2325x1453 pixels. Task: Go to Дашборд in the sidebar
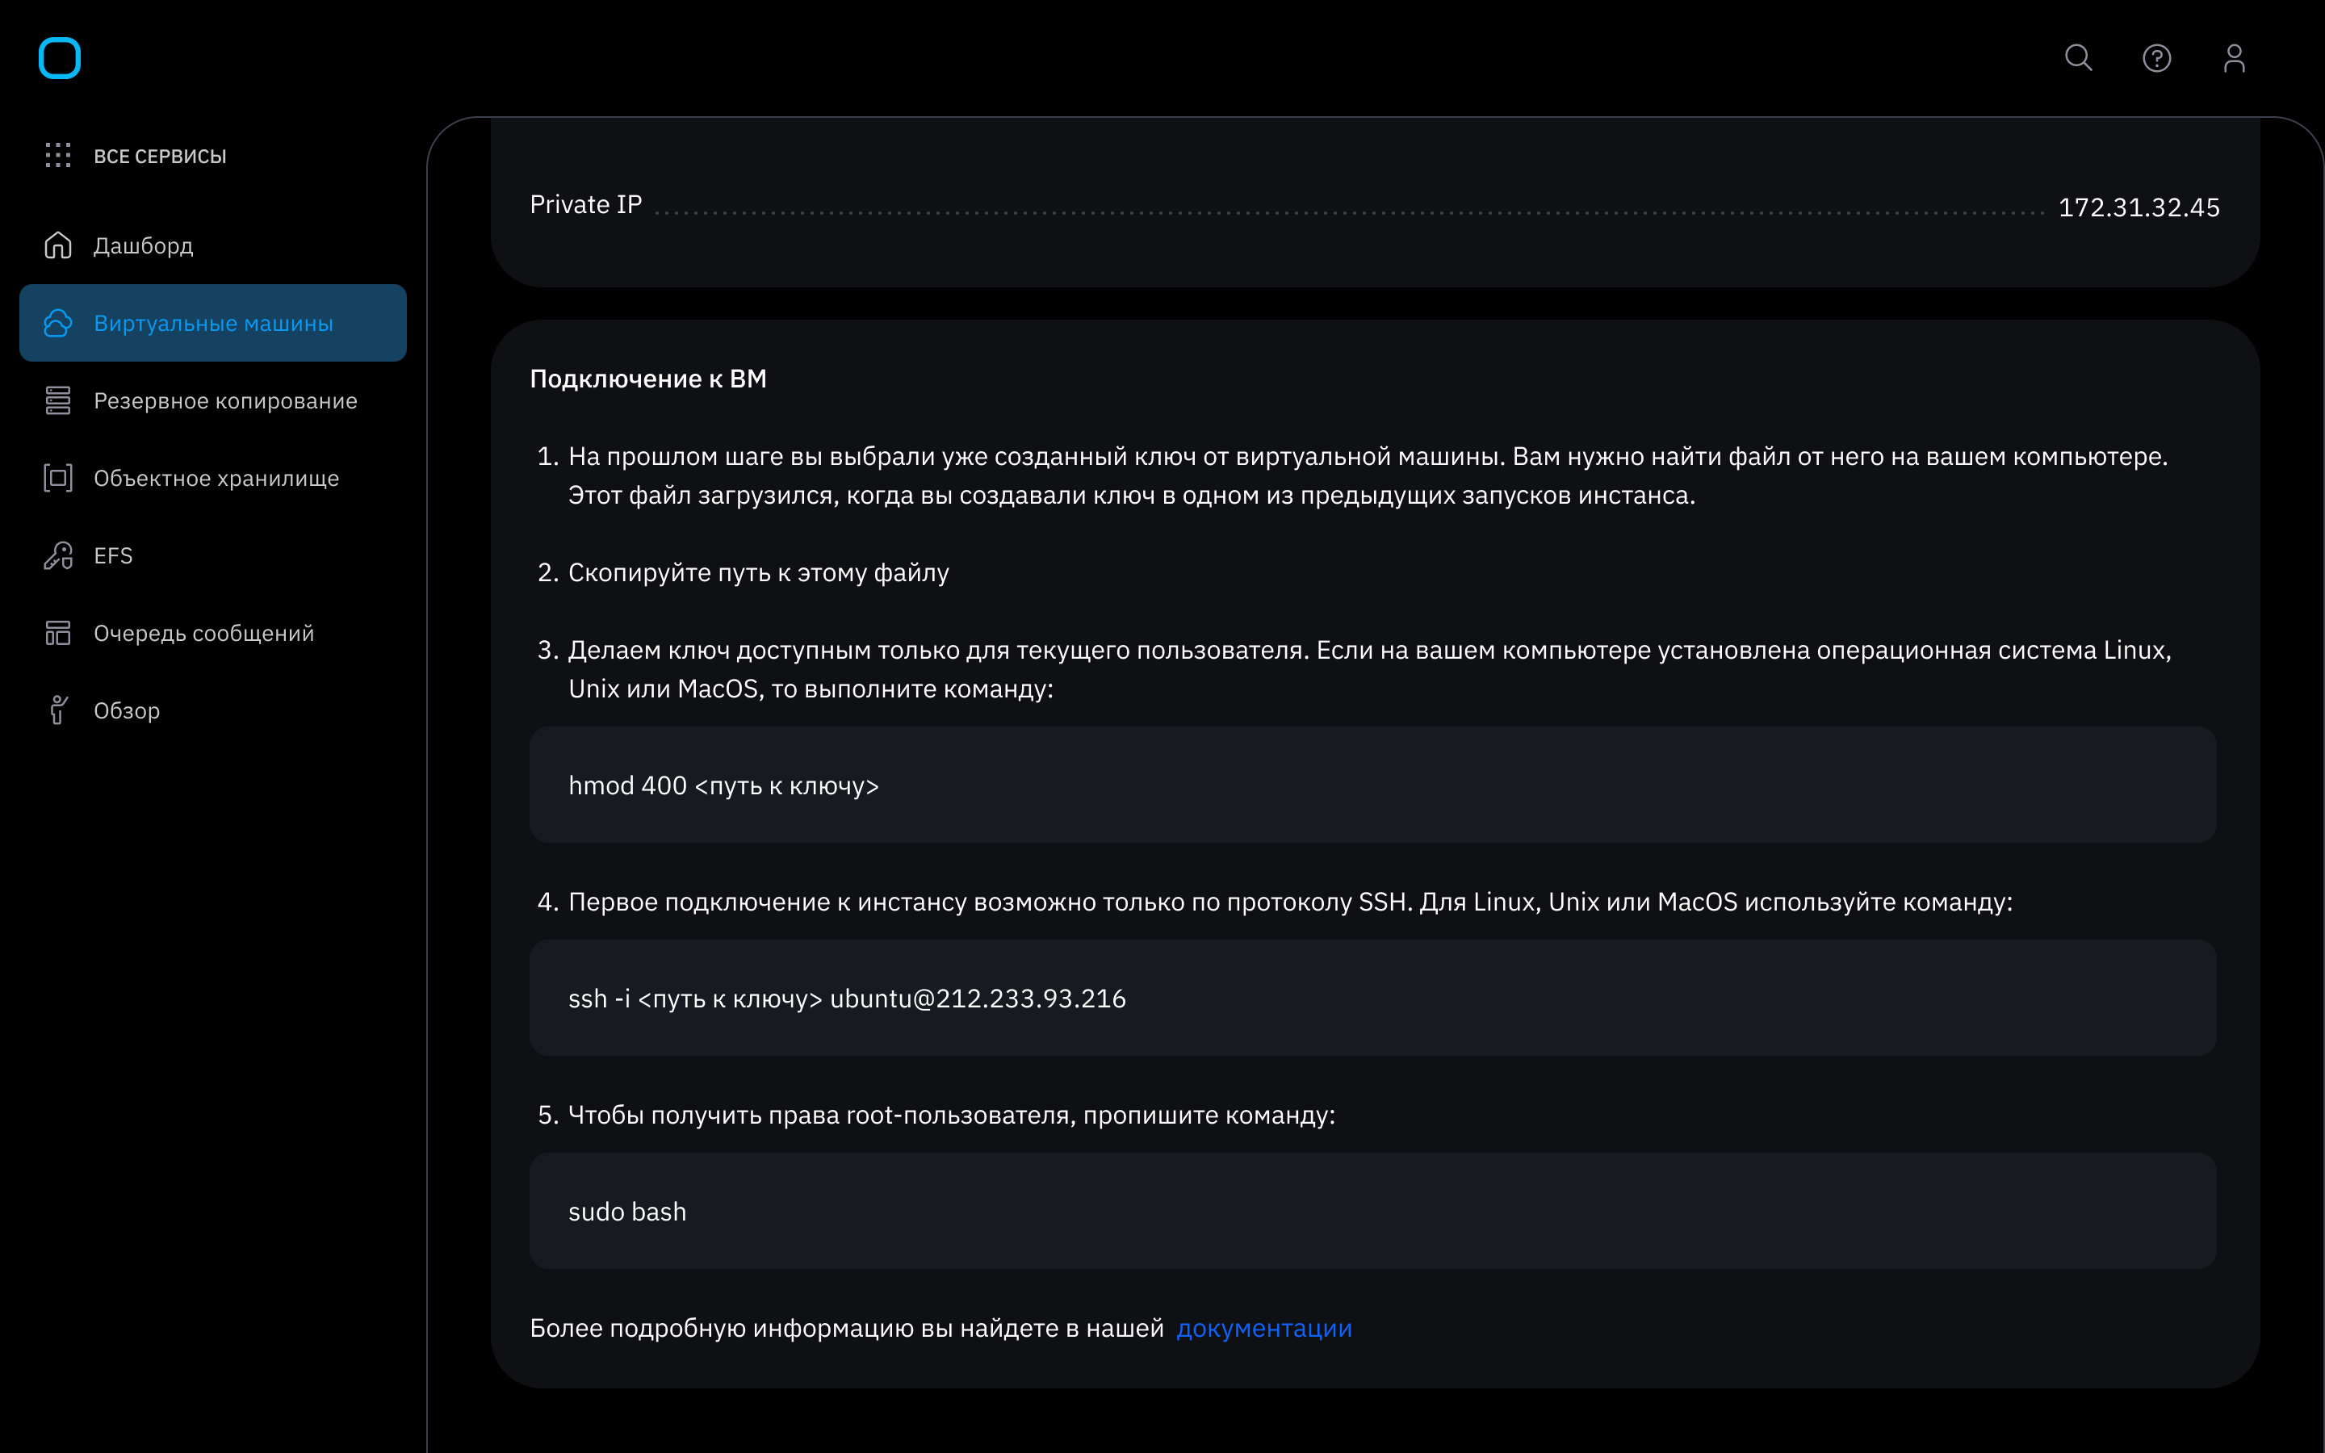click(212, 245)
